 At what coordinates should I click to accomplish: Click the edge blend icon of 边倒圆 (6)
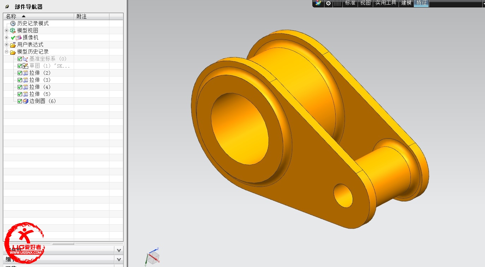click(x=25, y=101)
